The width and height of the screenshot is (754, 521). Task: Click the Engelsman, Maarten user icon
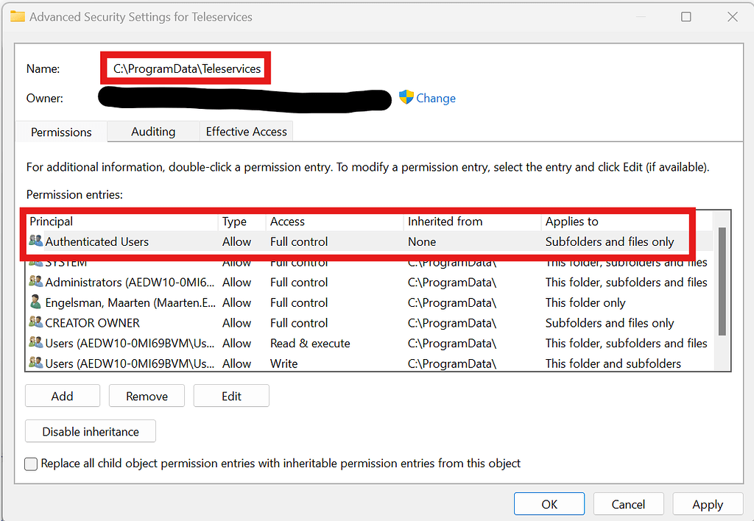[x=35, y=302]
